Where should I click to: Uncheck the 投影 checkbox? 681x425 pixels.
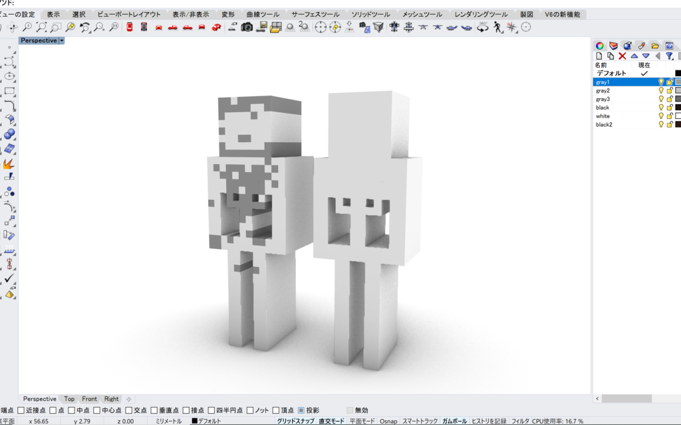point(301,410)
